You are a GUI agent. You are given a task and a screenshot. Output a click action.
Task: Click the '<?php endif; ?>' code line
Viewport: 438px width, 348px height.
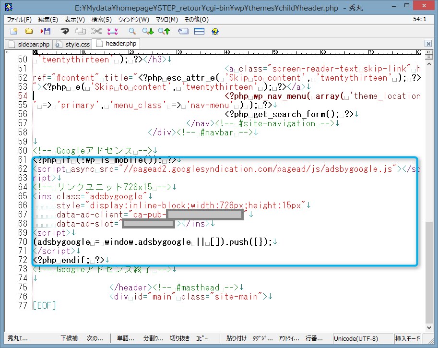(69, 260)
